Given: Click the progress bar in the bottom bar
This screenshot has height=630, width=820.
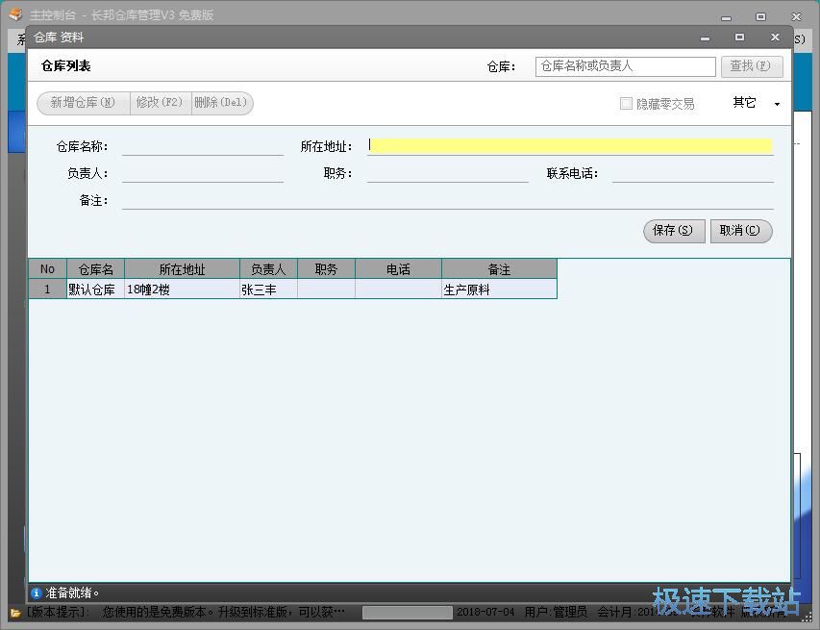Looking at the screenshot, I should pyautogui.click(x=406, y=614).
